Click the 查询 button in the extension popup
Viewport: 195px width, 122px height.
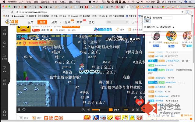tap(147, 21)
